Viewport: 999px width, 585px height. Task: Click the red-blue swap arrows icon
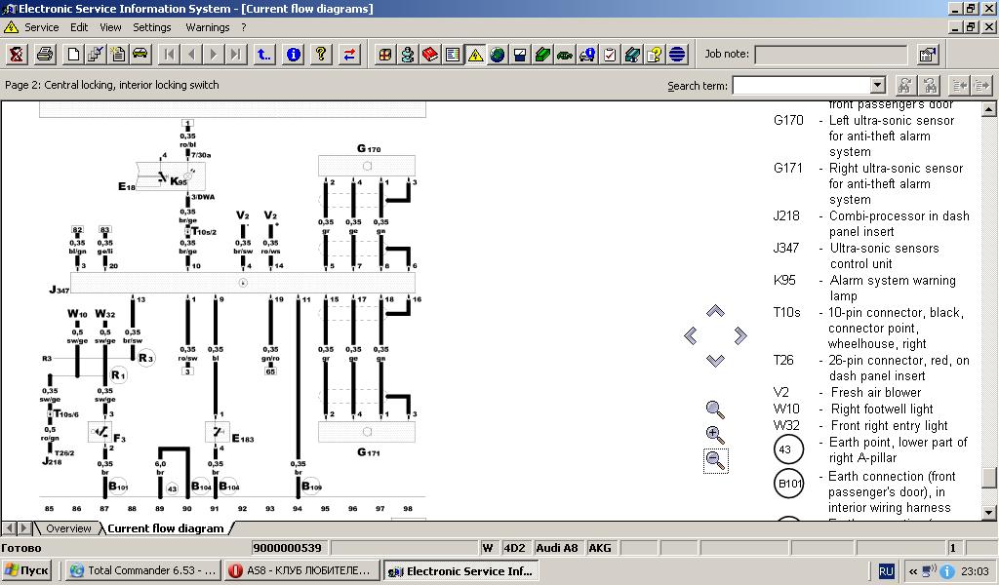coord(349,55)
